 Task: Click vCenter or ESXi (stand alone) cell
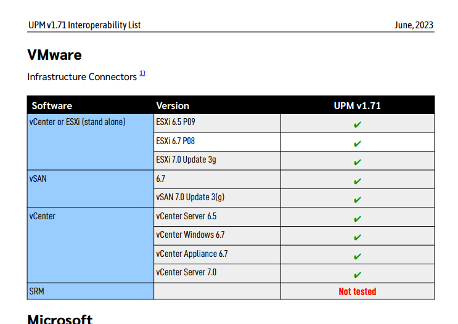[90, 142]
